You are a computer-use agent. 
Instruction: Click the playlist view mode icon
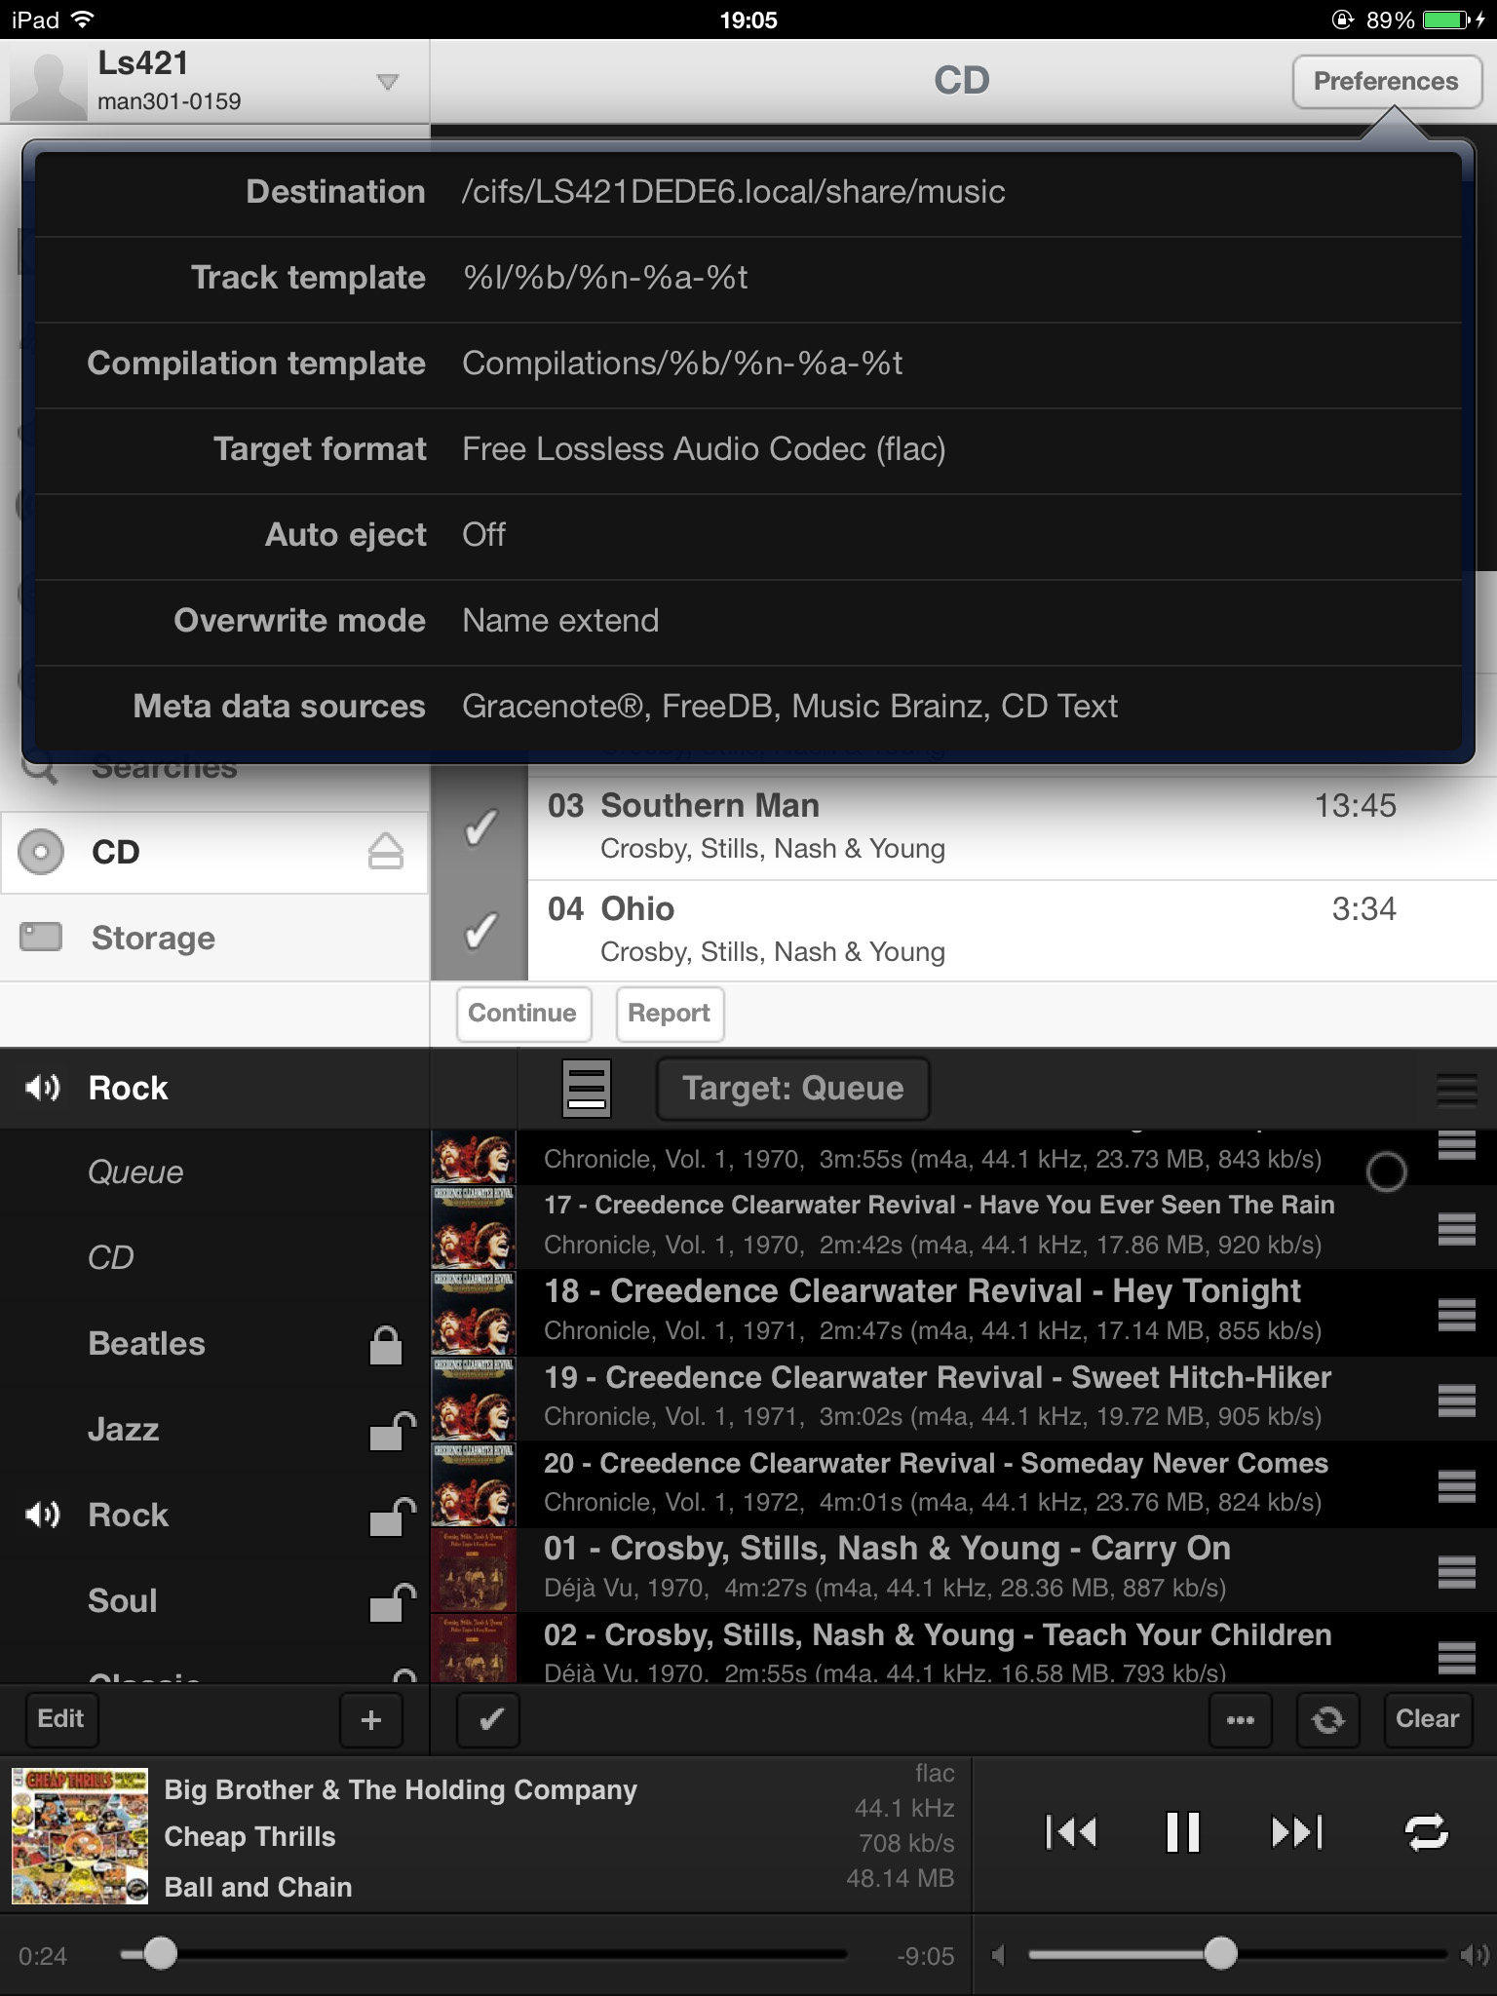coord(587,1088)
